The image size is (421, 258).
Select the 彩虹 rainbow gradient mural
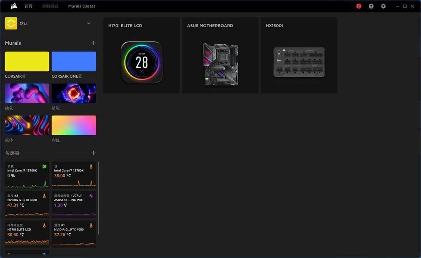click(74, 125)
